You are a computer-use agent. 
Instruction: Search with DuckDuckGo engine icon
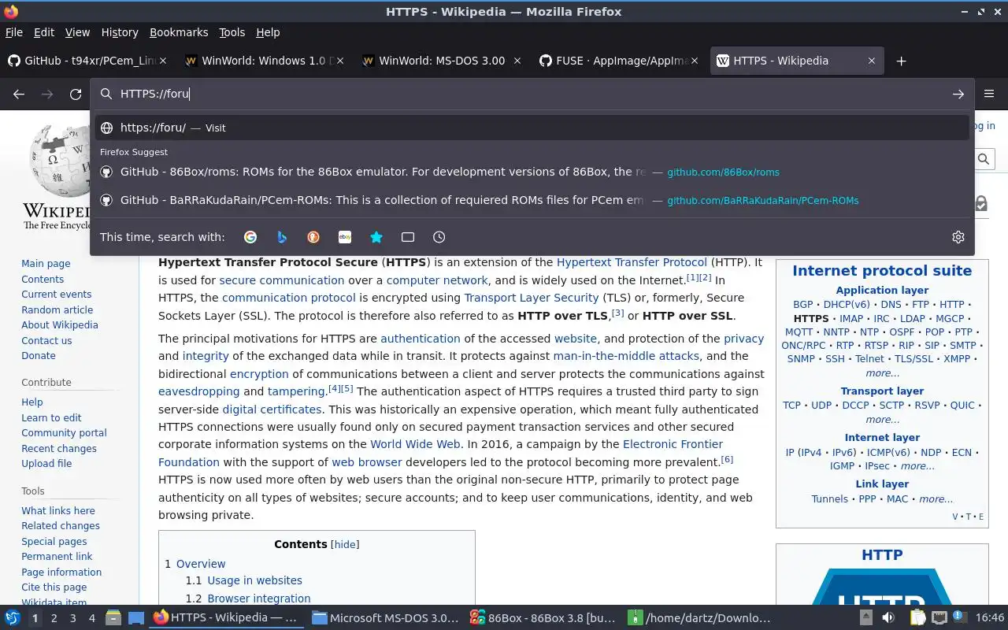(313, 237)
